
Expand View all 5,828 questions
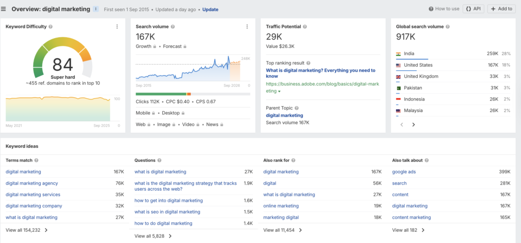(153, 236)
